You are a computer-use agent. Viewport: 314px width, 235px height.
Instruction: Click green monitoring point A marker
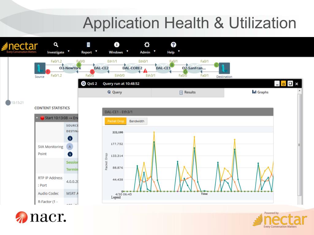(x=79, y=65)
